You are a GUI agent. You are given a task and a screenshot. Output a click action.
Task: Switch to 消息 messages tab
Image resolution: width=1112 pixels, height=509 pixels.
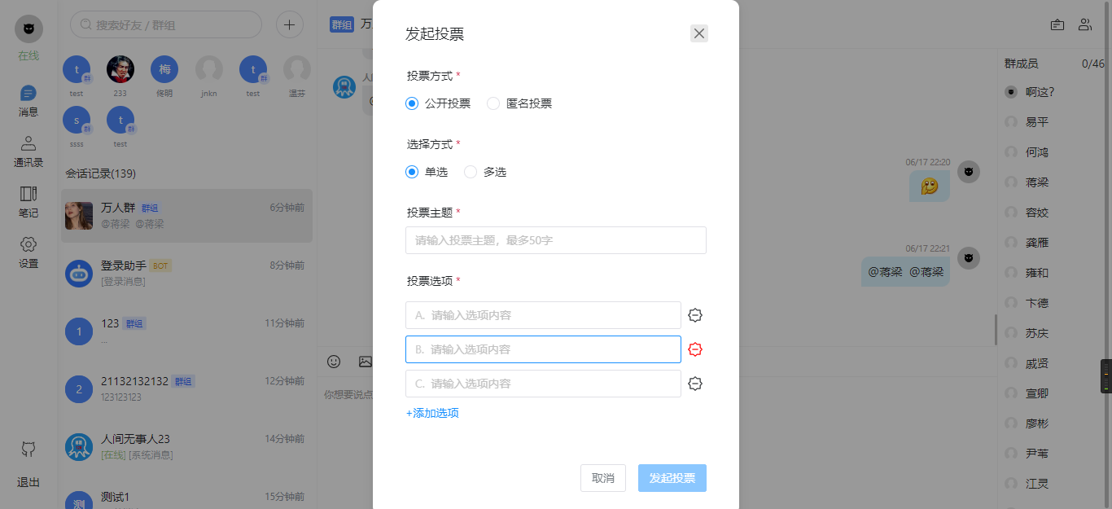[28, 101]
